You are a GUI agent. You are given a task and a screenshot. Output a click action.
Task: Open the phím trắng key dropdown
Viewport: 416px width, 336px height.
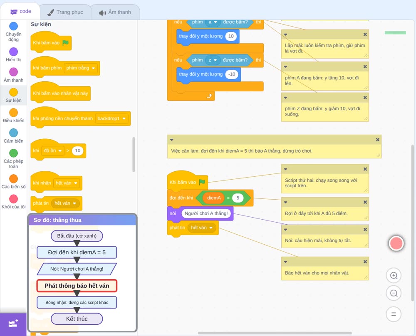tap(81, 68)
